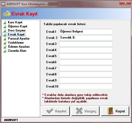Click the green icon beside Ders Geçme
This screenshot has height=123, width=132.
(x=5, y=31)
